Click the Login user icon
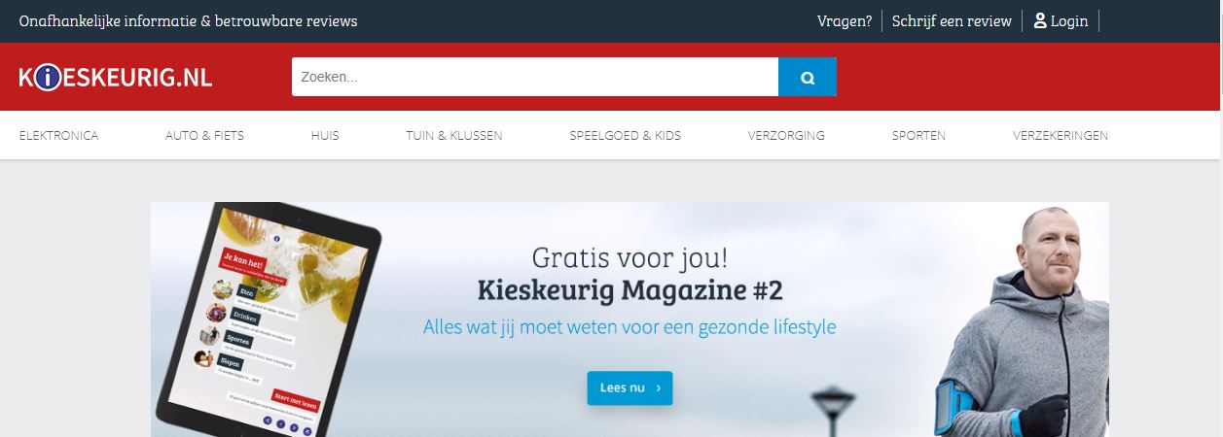Viewport: 1223px width, 437px height. coord(1040,20)
